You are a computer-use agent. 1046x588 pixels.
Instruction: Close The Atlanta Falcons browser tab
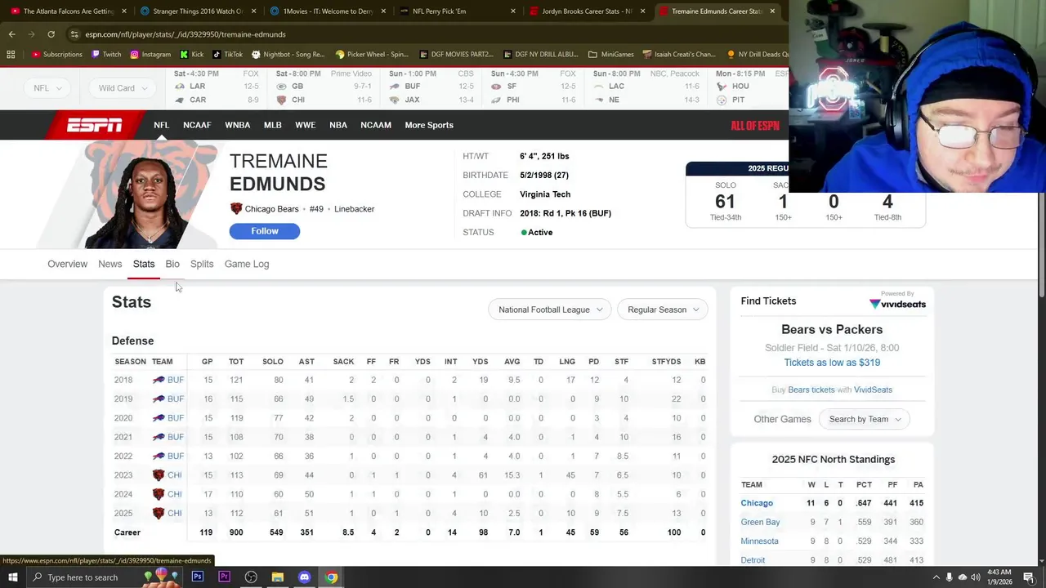(x=124, y=11)
